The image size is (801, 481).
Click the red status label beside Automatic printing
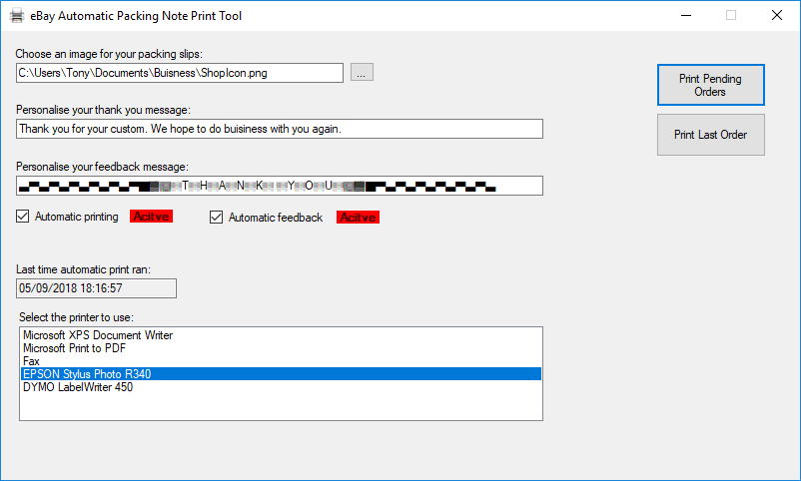point(151,217)
